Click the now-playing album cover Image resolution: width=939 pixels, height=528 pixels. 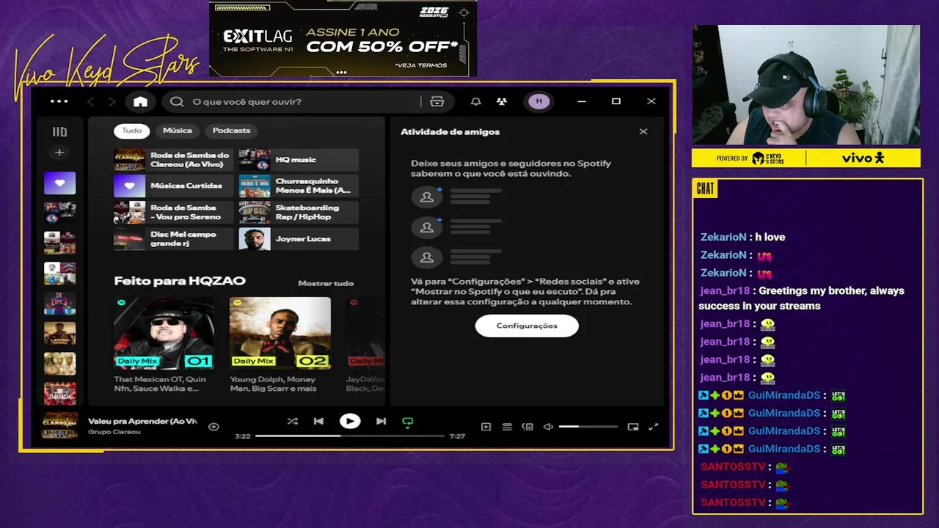pos(60,426)
